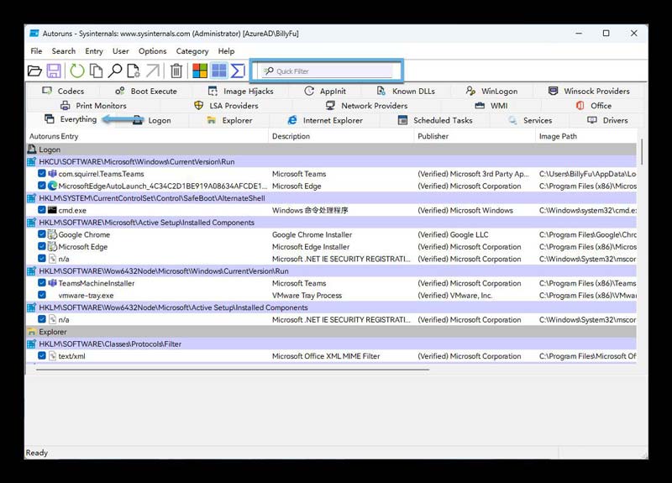Open the Entry menu
Image resolution: width=672 pixels, height=483 pixels.
94,51
